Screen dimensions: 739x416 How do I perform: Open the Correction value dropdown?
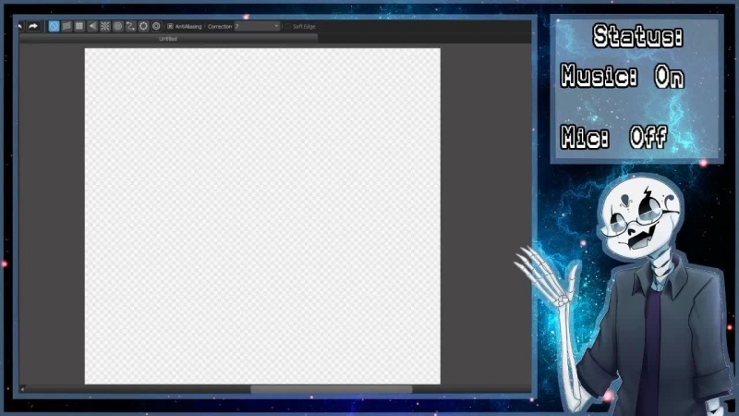pos(258,27)
